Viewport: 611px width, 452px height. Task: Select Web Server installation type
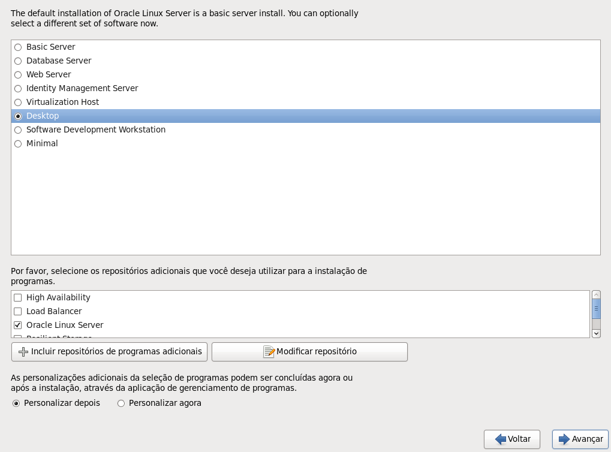[x=18, y=75]
